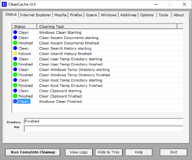Open the Mozilla tab
The height and width of the screenshot is (160, 192).
tap(60, 15)
